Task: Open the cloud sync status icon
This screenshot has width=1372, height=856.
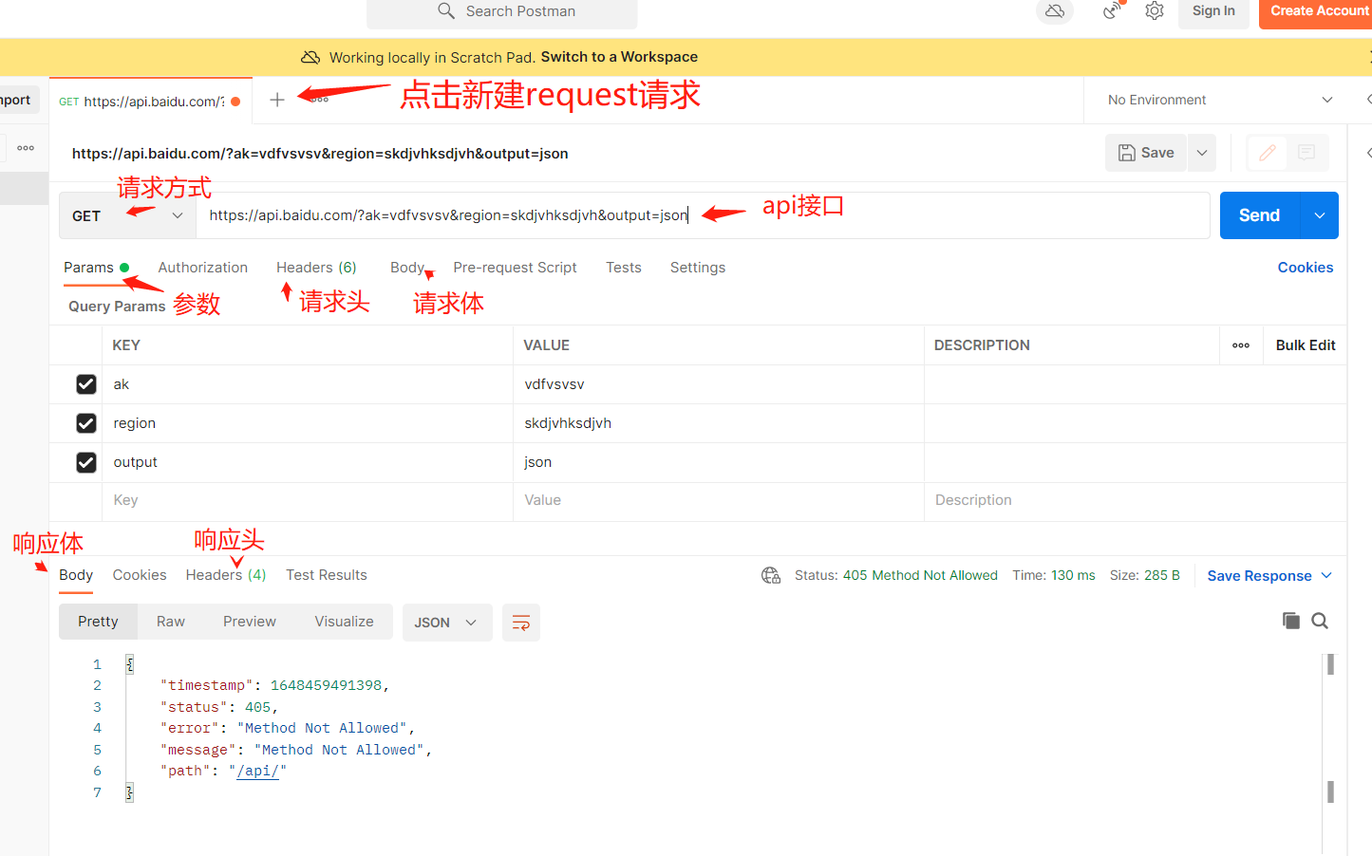Action: tap(1055, 10)
